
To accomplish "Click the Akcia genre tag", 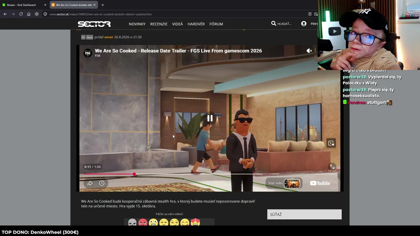I will [90, 37].
